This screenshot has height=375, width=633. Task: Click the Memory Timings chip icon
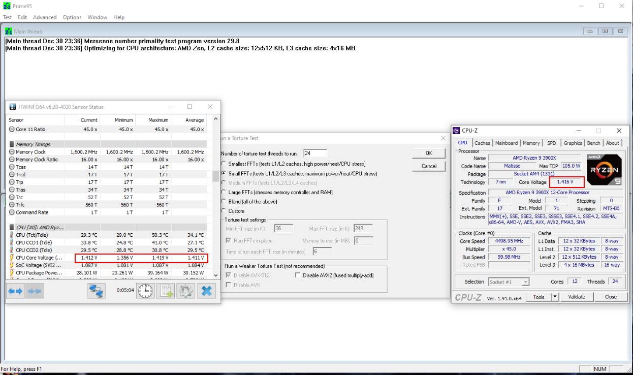12,144
